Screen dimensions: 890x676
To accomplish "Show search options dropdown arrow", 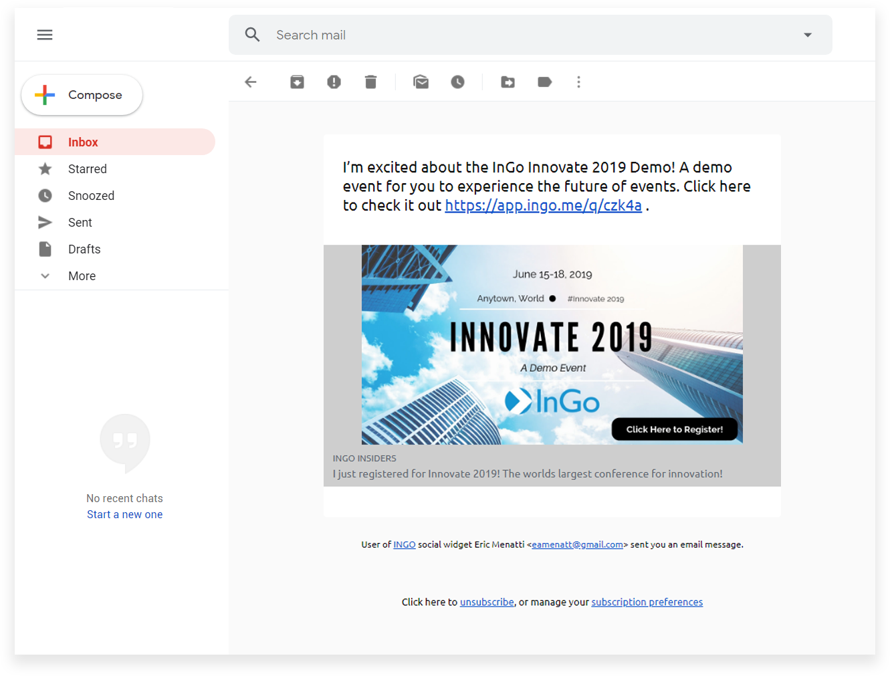I will click(808, 35).
